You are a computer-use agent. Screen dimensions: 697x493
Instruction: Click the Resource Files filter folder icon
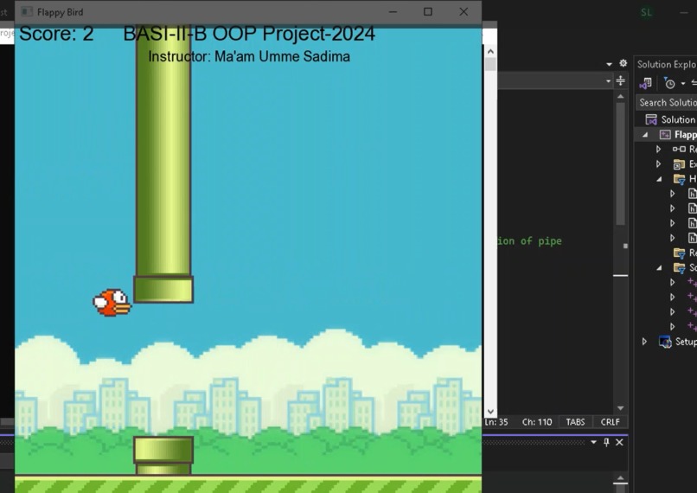tap(679, 253)
